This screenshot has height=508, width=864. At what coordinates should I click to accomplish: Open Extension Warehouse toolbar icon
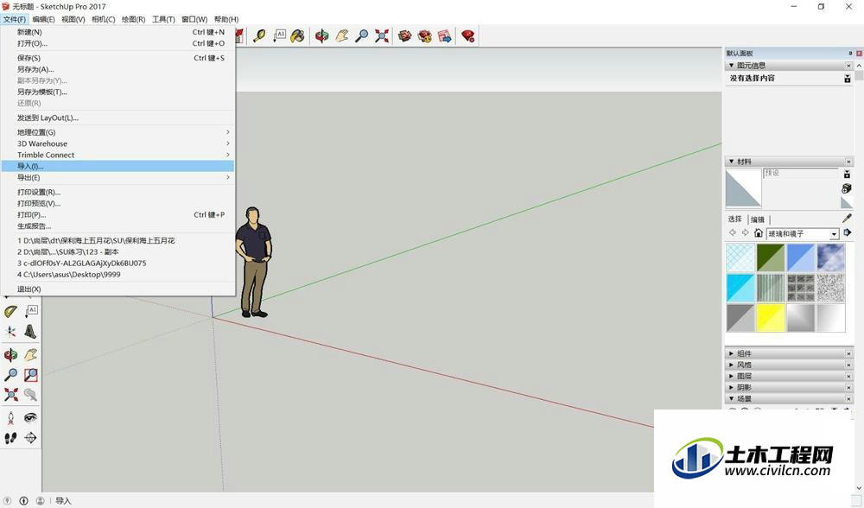425,36
